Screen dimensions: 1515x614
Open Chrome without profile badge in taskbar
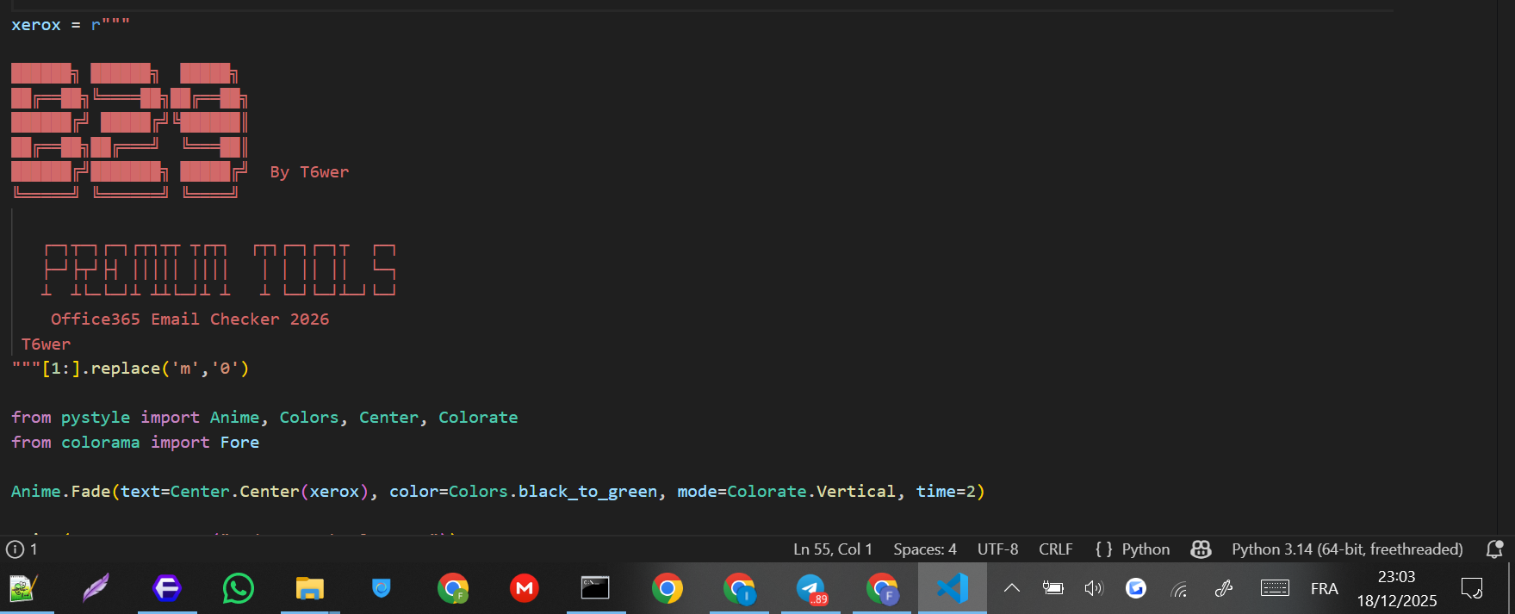[667, 589]
